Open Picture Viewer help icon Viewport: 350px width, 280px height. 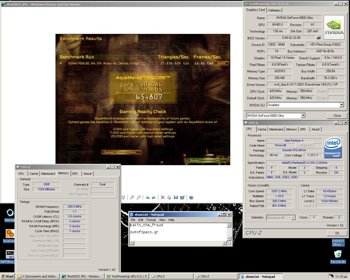[191, 197]
